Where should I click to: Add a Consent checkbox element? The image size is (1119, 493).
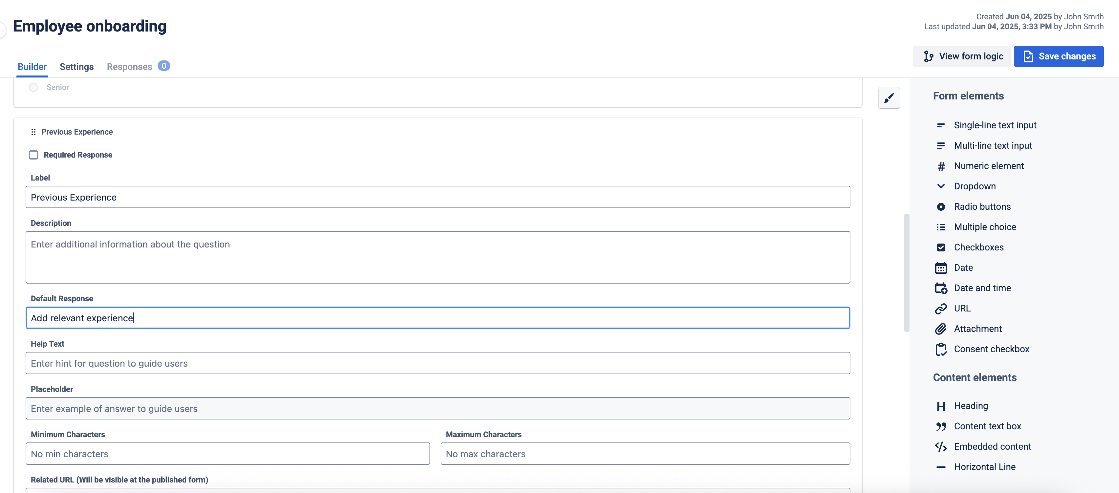[x=992, y=349]
